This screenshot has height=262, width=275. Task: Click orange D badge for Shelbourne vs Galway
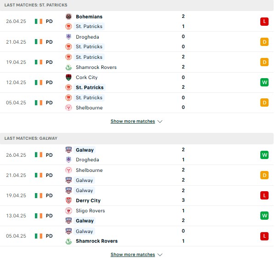click(x=264, y=175)
